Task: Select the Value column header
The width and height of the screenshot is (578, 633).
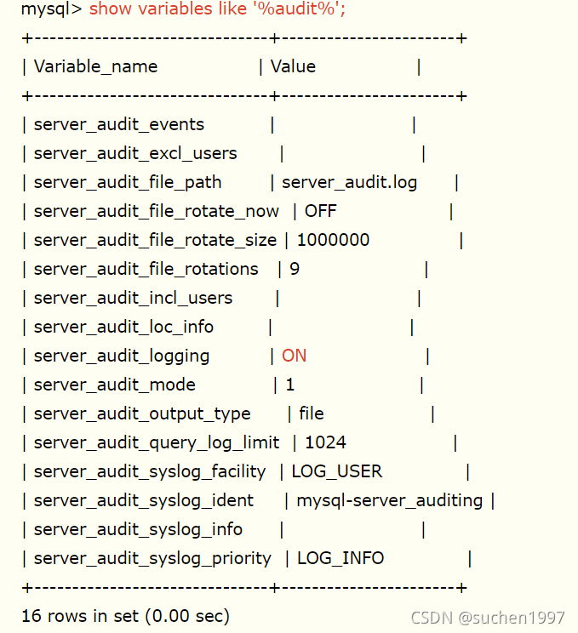Action: pos(293,66)
